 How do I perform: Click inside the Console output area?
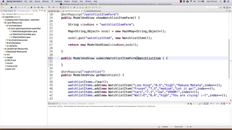point(139,116)
